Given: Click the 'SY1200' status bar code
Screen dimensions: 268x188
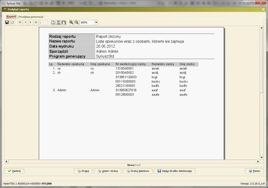Looking at the screenshot, I should point(47,184).
